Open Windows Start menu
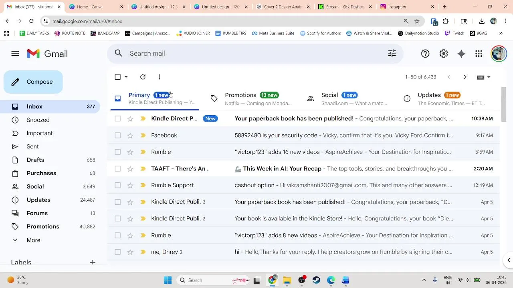Viewport: 513px width, 288px height. (x=168, y=280)
